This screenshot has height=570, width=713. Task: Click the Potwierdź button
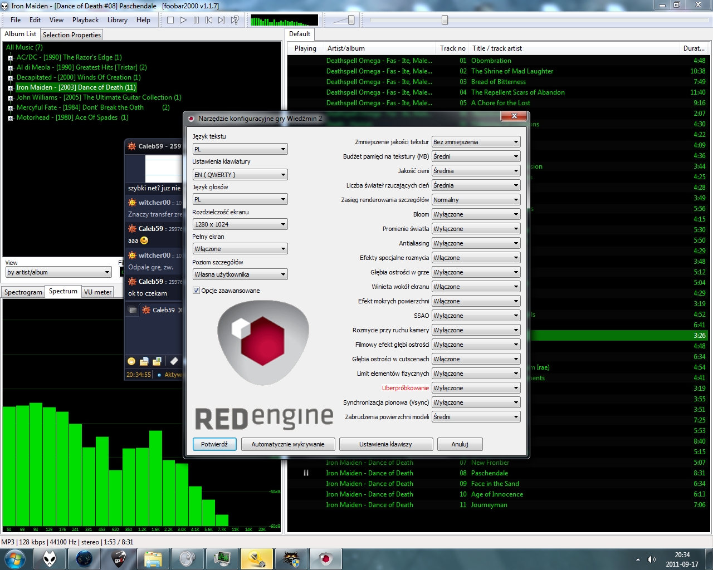pos(214,444)
